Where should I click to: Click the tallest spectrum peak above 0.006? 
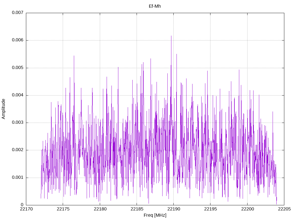171,36
